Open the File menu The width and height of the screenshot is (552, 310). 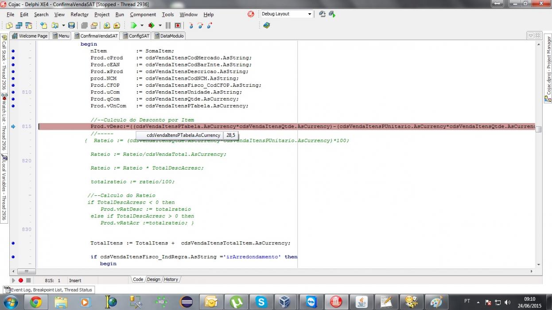pos(10,15)
